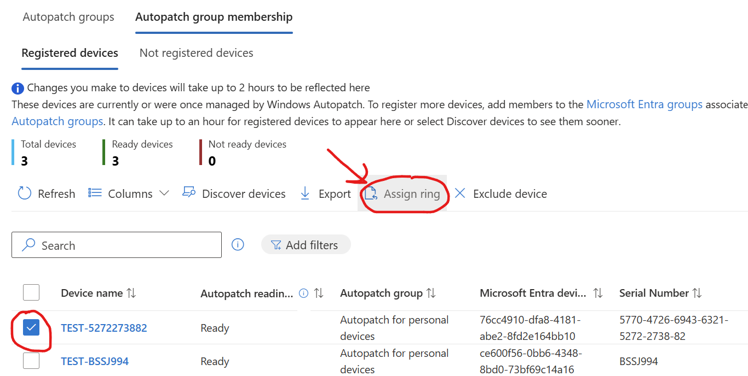Click the Refresh circular arrow icon
The width and height of the screenshot is (748, 376).
25,193
